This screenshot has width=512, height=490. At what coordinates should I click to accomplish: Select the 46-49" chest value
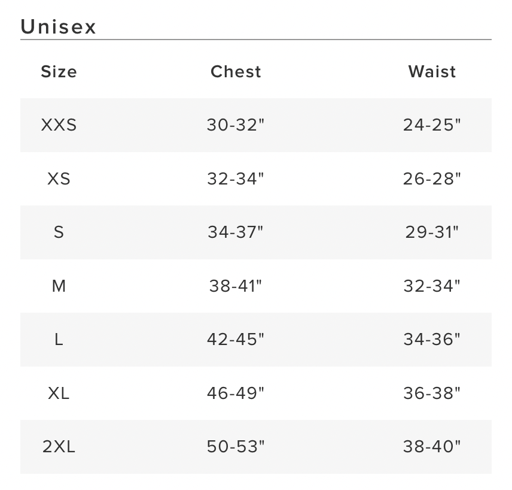click(236, 394)
